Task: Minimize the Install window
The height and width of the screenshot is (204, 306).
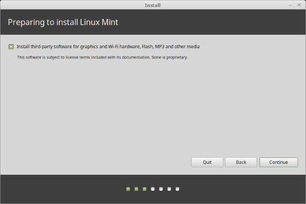Action: [290, 5]
